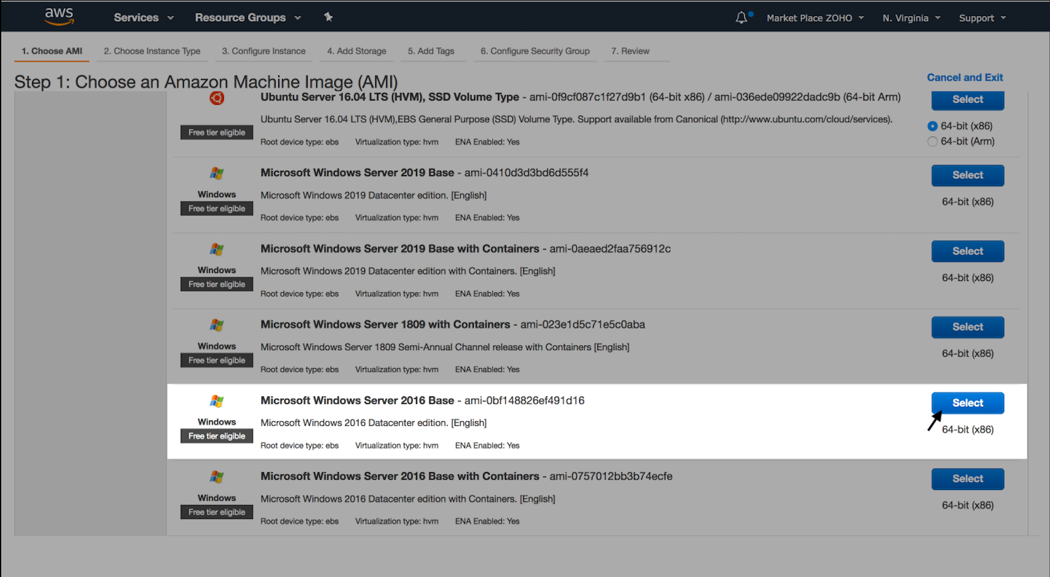The image size is (1050, 577).
Task: Click Windows Server 2016 Base with Containers title
Action: tap(400, 477)
